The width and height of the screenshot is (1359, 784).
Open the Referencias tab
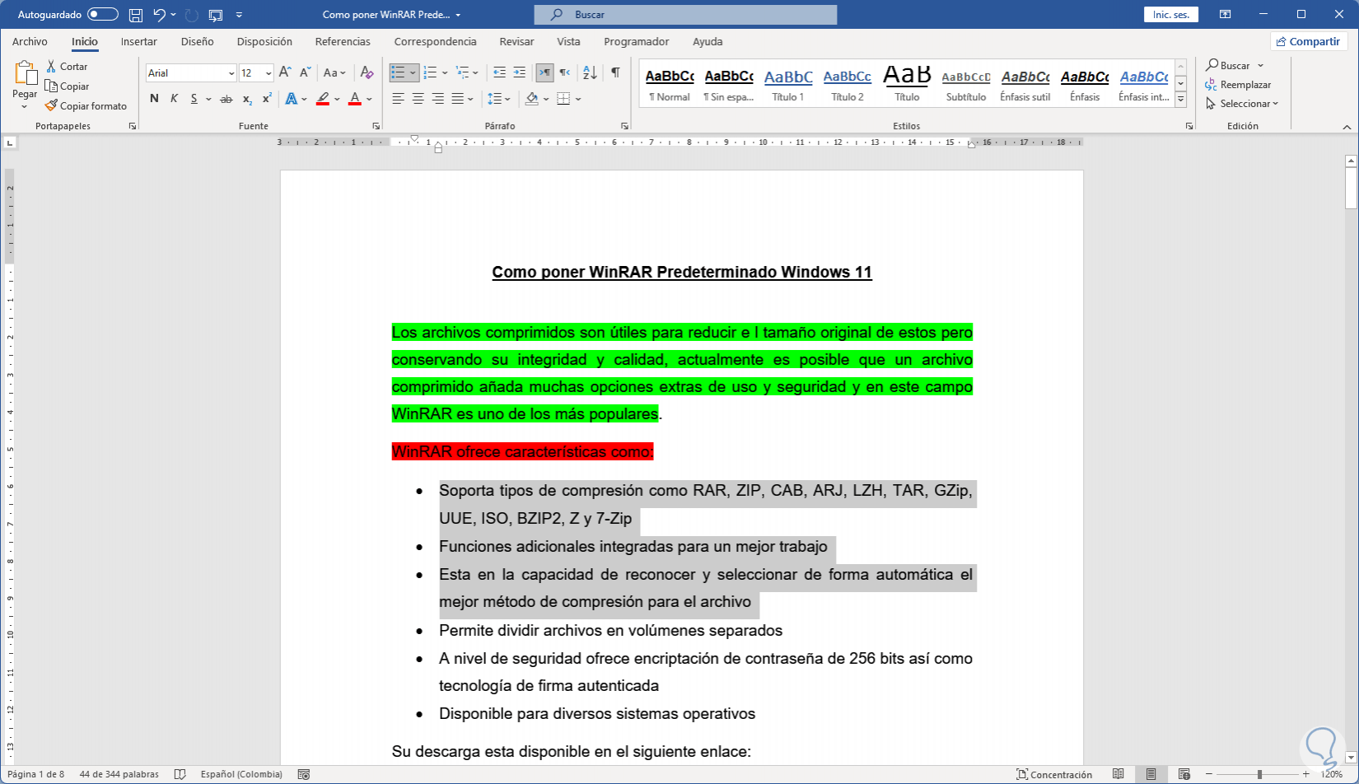tap(343, 41)
